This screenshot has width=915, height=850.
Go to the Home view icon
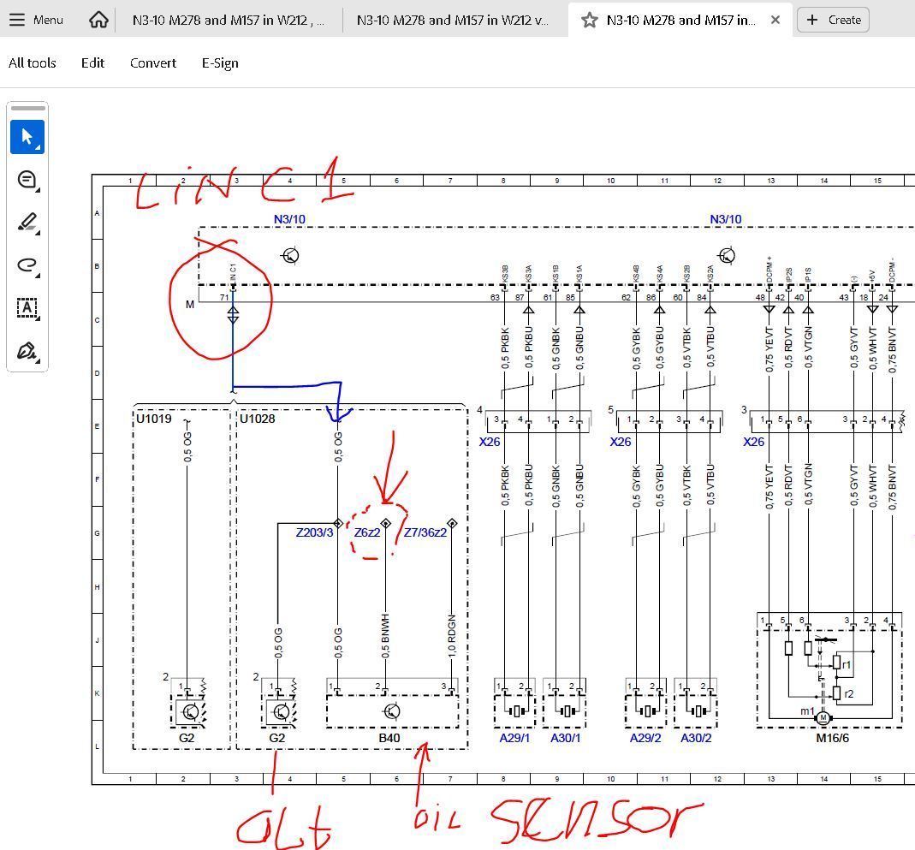point(98,20)
